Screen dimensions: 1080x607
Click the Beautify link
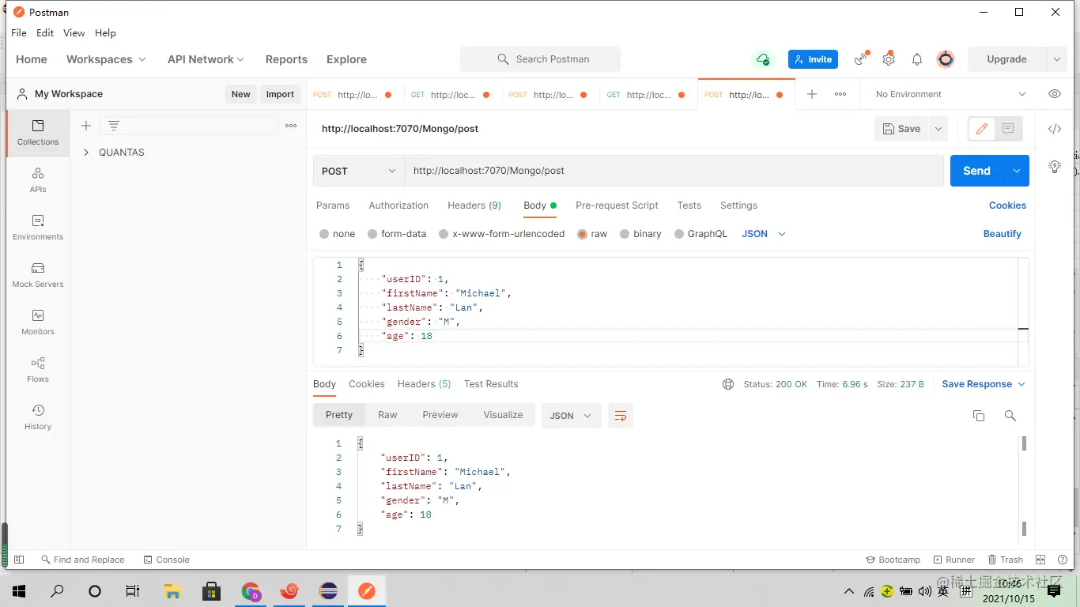1003,234
